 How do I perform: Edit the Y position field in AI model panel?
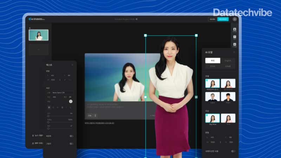coord(231,137)
